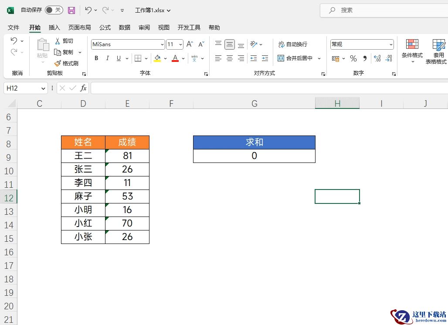The image size is (448, 325).
Task: Open the font size dropdown
Action: point(180,44)
